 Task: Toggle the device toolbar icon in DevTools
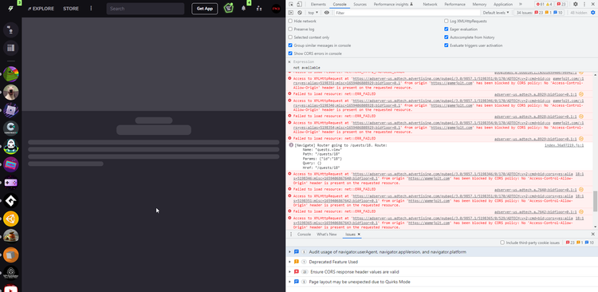pos(299,4)
